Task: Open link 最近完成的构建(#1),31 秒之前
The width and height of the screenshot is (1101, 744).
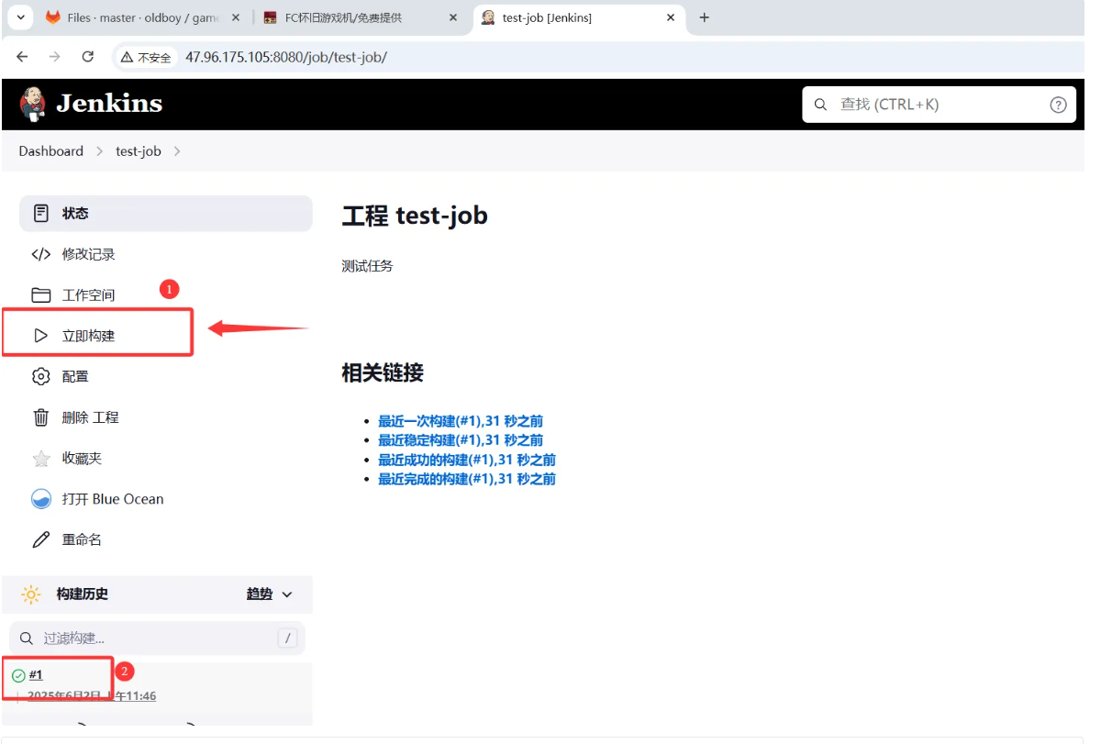Action: (467, 479)
